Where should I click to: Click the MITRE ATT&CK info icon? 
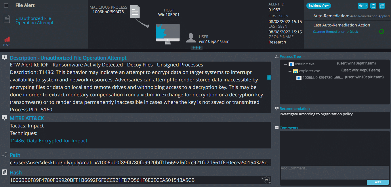coord(4,118)
